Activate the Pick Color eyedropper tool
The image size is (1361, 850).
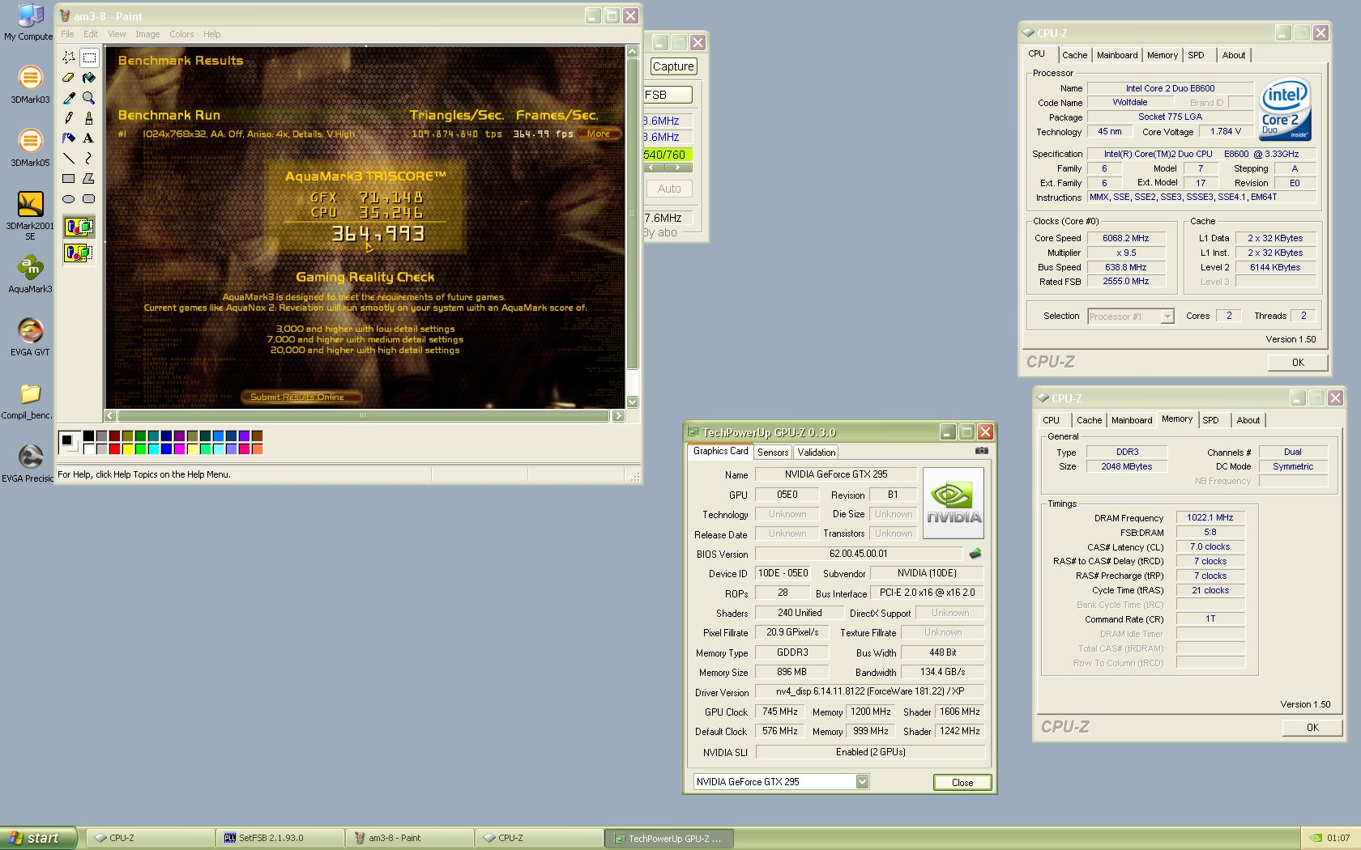69,98
